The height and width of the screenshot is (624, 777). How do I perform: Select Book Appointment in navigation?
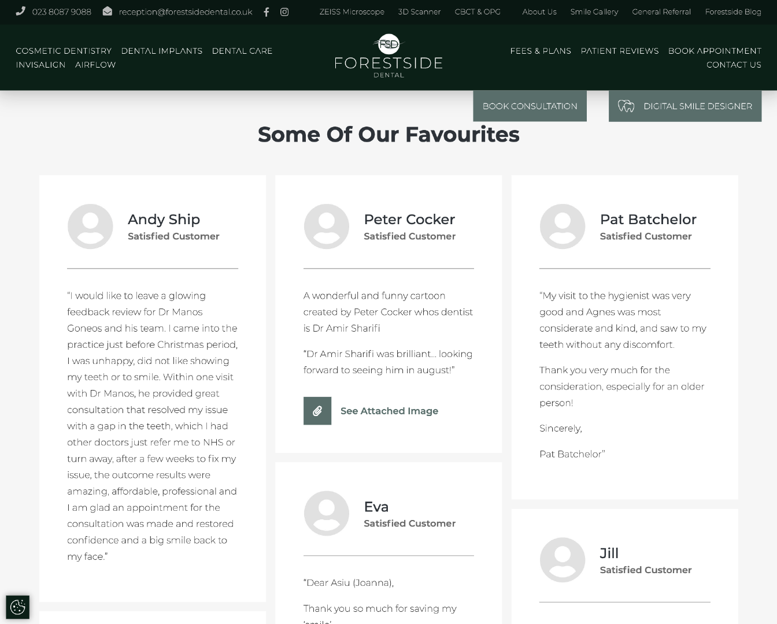[715, 51]
